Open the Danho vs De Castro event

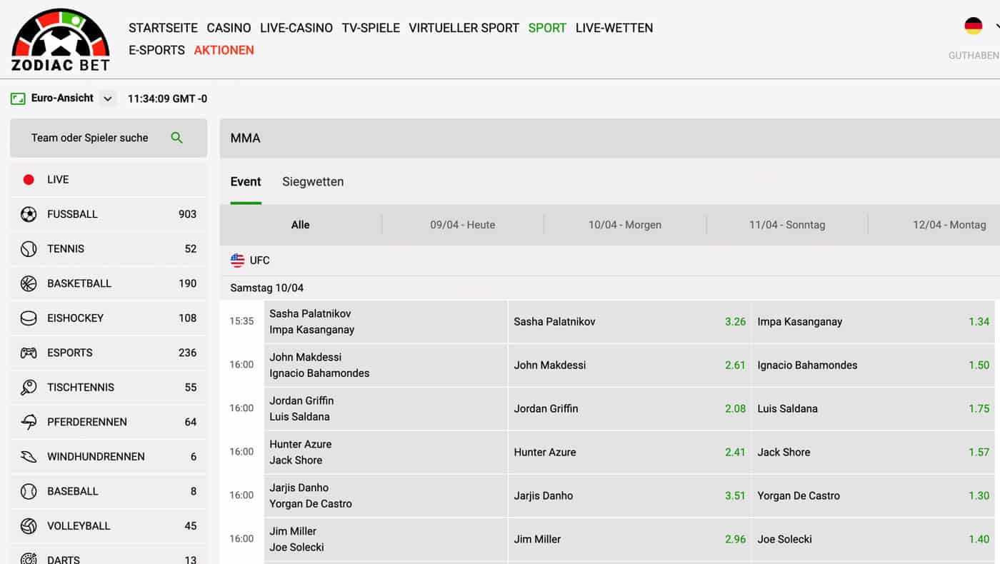[x=386, y=496]
